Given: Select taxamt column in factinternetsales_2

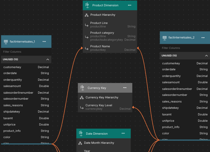Looking at the screenshot, I should (x=185, y=114).
